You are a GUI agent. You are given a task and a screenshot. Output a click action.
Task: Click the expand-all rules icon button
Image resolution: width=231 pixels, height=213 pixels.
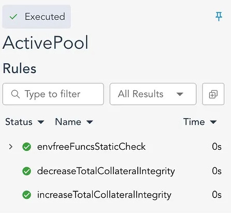click(213, 94)
